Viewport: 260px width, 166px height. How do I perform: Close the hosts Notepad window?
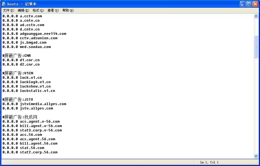pos(255,4)
